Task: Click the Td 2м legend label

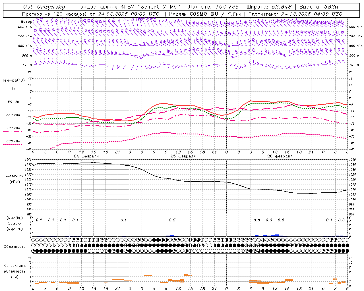Action: (x=13, y=102)
